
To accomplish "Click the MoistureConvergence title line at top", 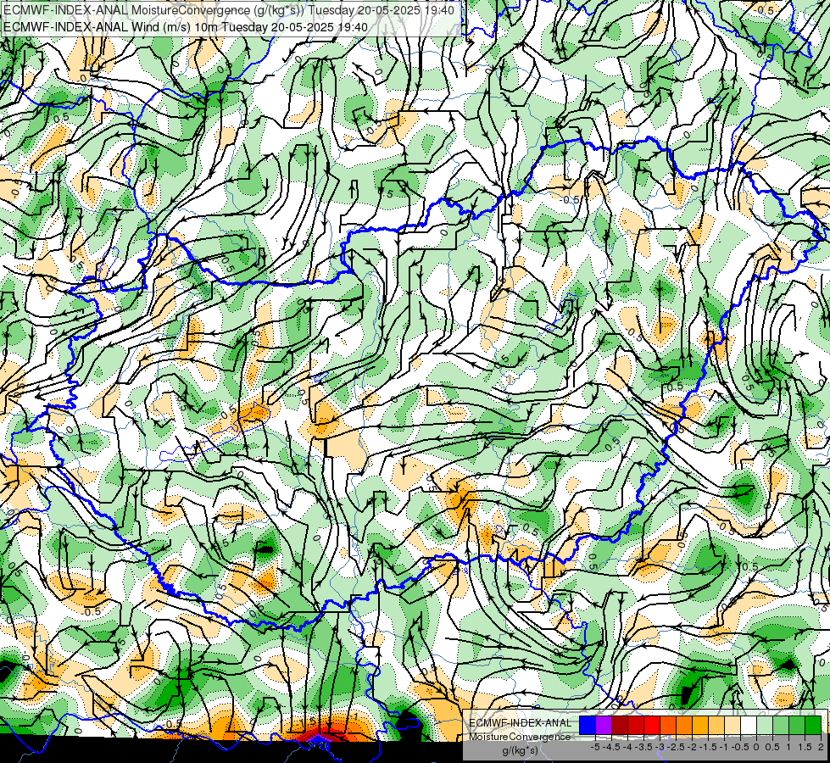I will click(x=228, y=10).
